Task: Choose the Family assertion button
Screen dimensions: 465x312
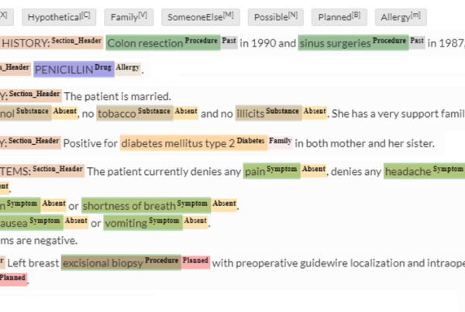Action: 129,17
